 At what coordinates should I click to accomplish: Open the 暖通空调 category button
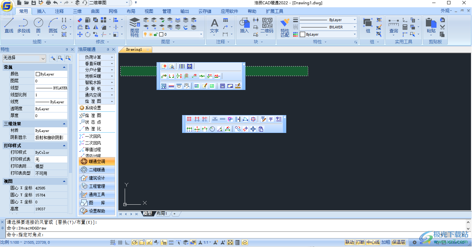(97, 161)
